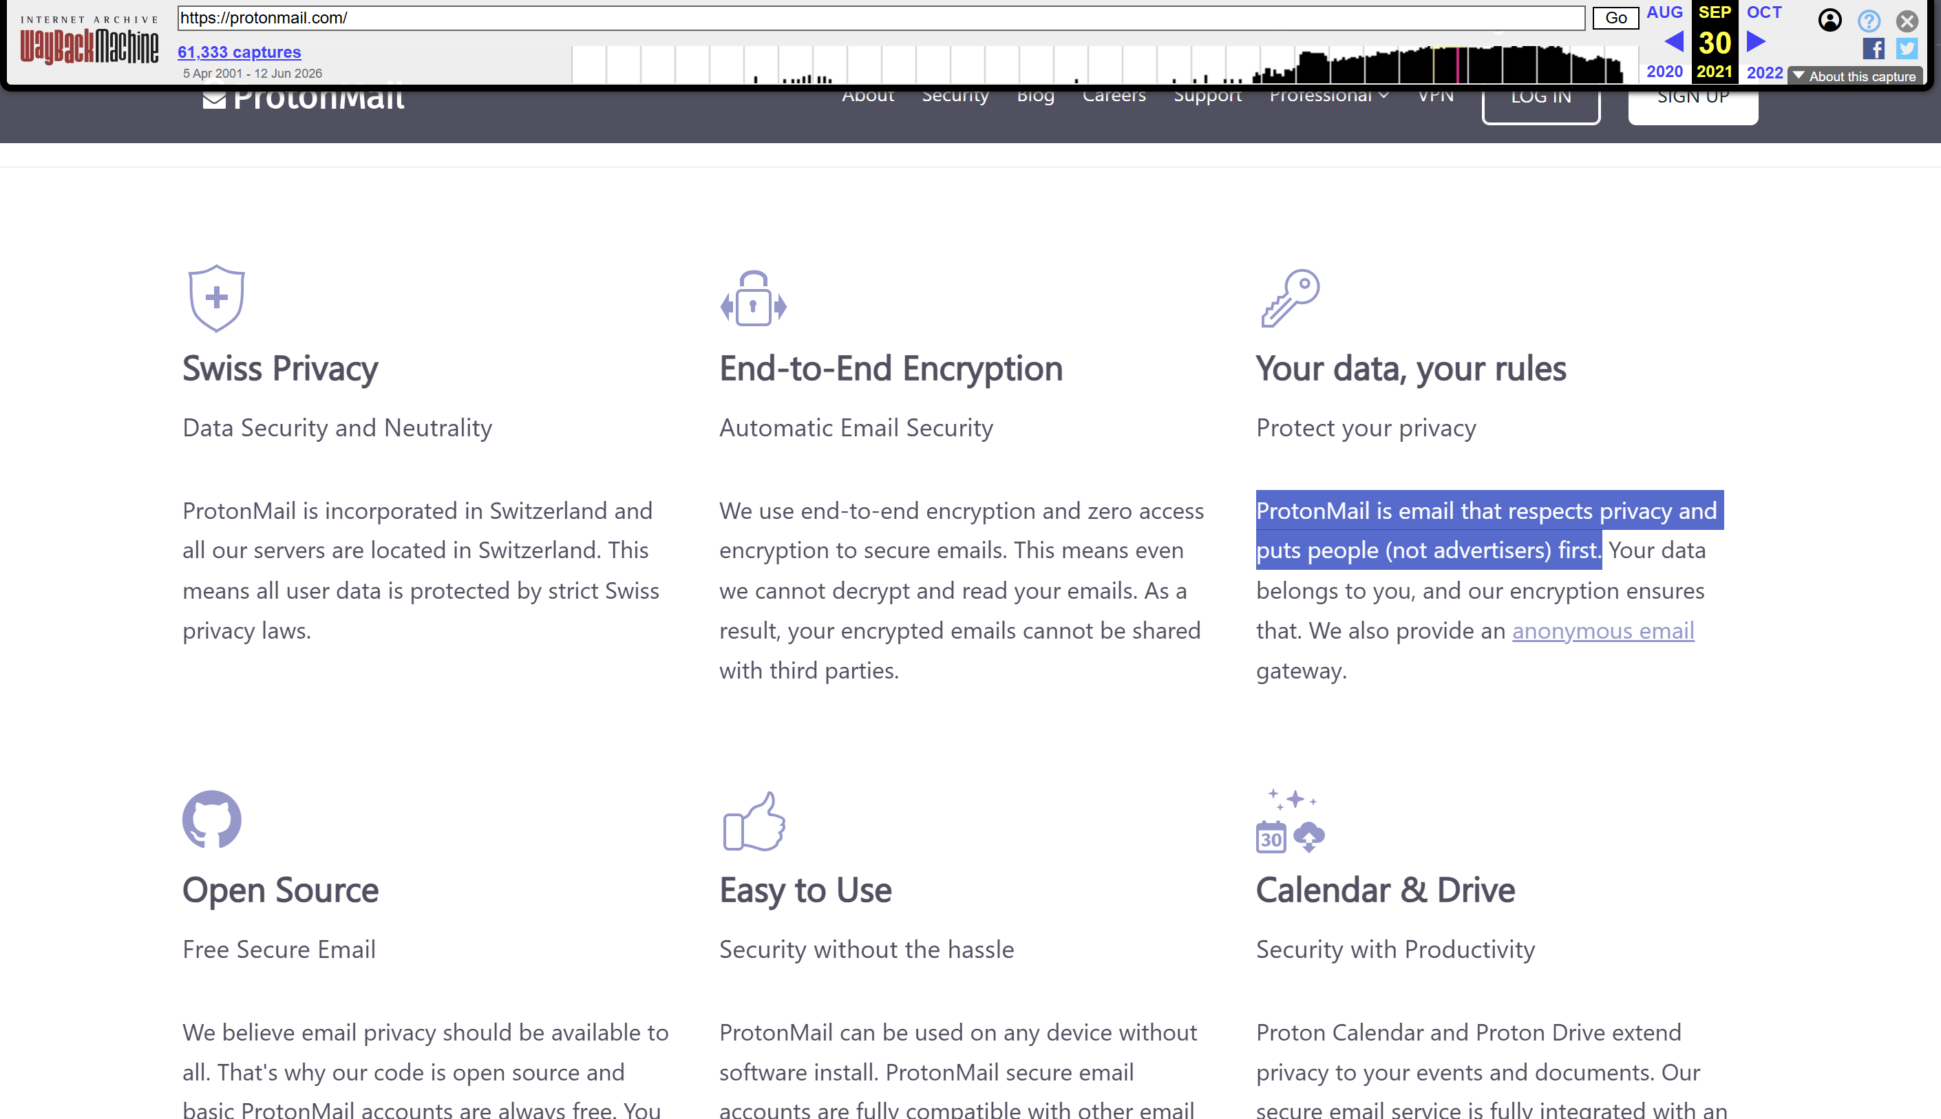Click the Calendar & Drive icon
1941x1119 pixels.
click(x=1290, y=821)
